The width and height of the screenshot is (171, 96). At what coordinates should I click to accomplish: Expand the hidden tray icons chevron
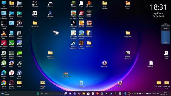coord(133,94)
